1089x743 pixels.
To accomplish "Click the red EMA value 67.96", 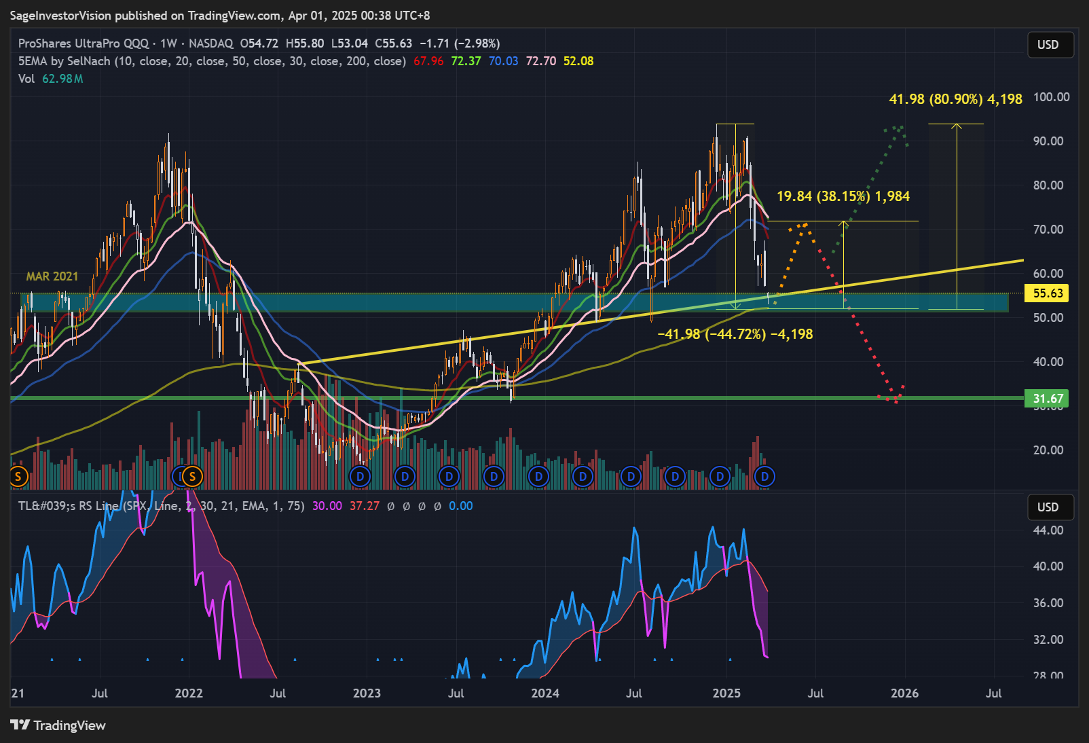I will (x=428, y=61).
